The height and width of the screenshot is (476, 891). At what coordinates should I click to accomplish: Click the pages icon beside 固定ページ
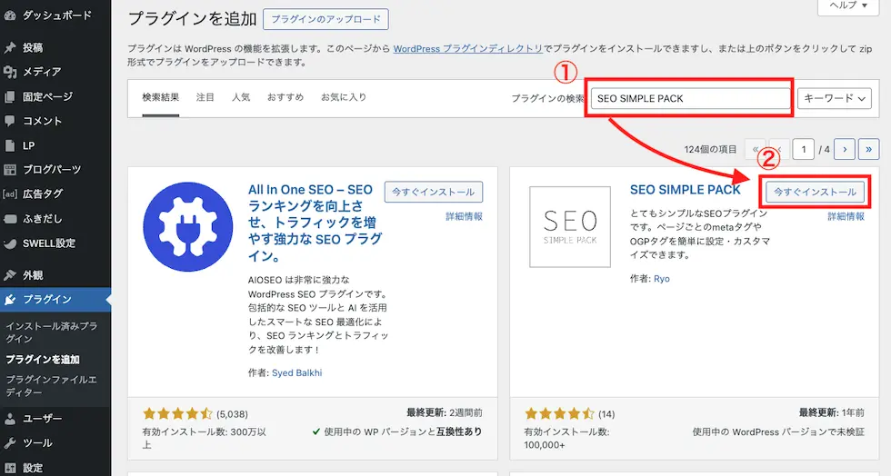9,96
